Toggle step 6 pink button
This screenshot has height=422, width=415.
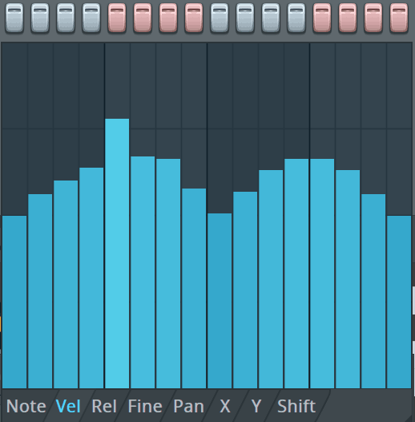click(x=143, y=18)
